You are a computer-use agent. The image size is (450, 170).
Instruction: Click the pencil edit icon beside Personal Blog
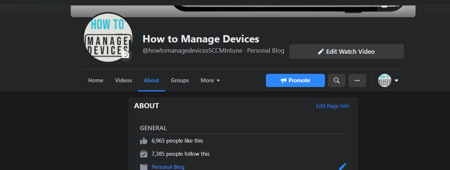pyautogui.click(x=342, y=167)
